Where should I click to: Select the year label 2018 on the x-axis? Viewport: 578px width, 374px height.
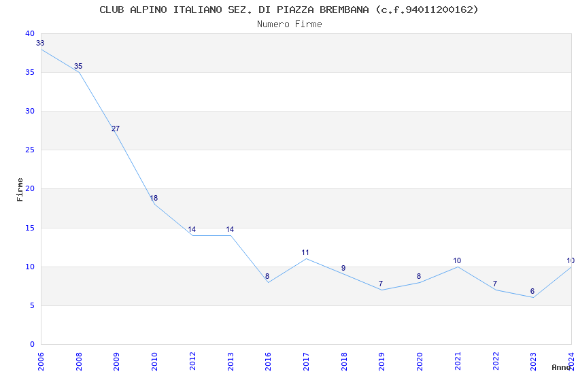click(344, 362)
